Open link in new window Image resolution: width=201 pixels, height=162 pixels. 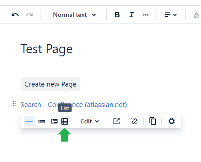coord(117,121)
